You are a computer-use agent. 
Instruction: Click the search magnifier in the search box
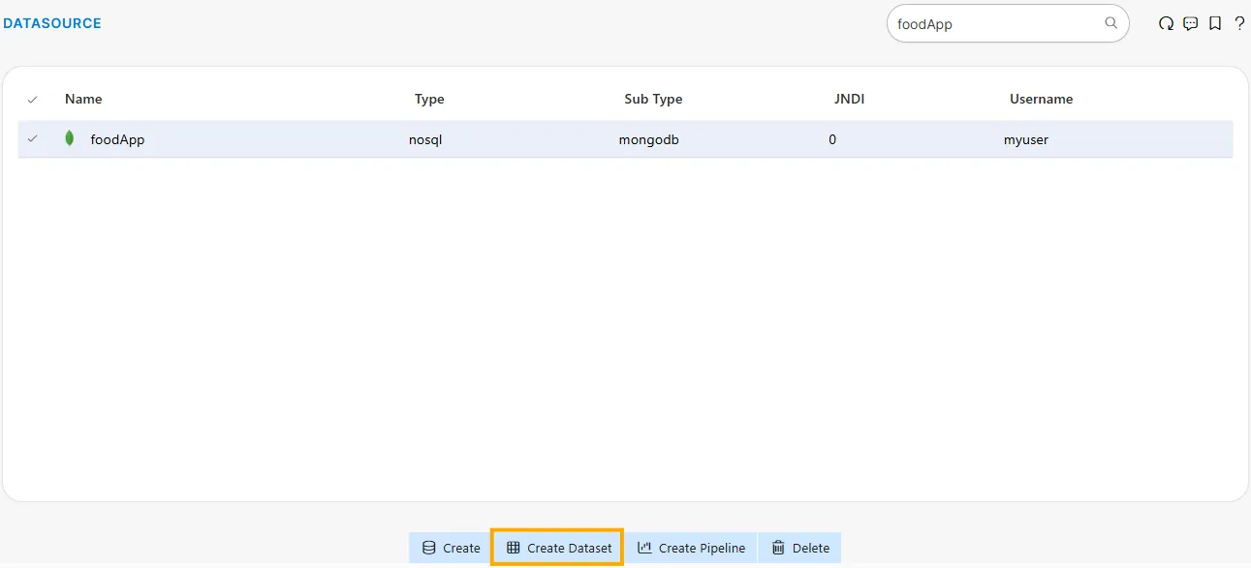tap(1110, 23)
